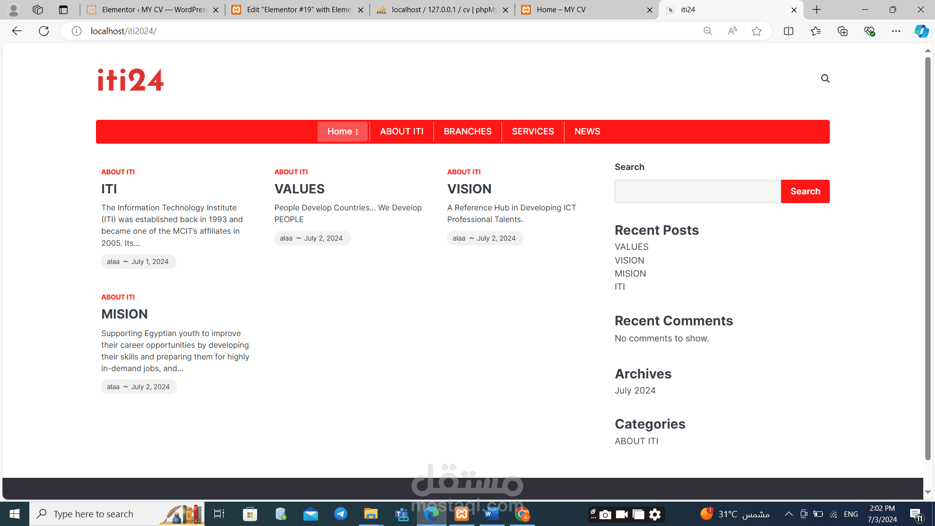Open July 2024 archive link
The width and height of the screenshot is (935, 526).
(x=635, y=391)
